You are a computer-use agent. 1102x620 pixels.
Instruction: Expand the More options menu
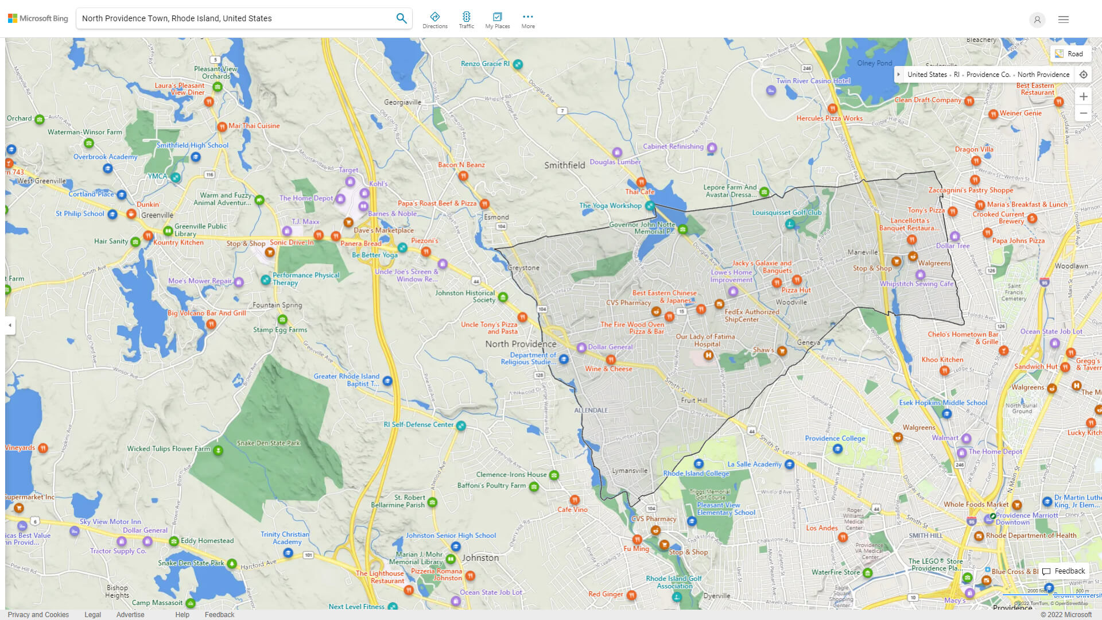click(527, 20)
